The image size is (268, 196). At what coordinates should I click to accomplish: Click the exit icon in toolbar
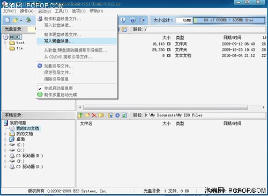click(142, 20)
